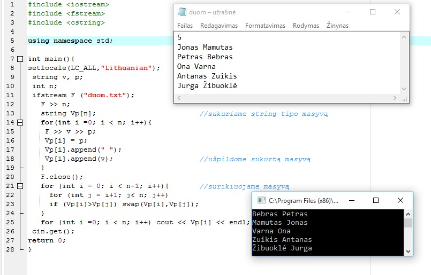431x275 pixels.
Task: Click Notepad vertical scrollbar up arrow
Action: click(404, 37)
